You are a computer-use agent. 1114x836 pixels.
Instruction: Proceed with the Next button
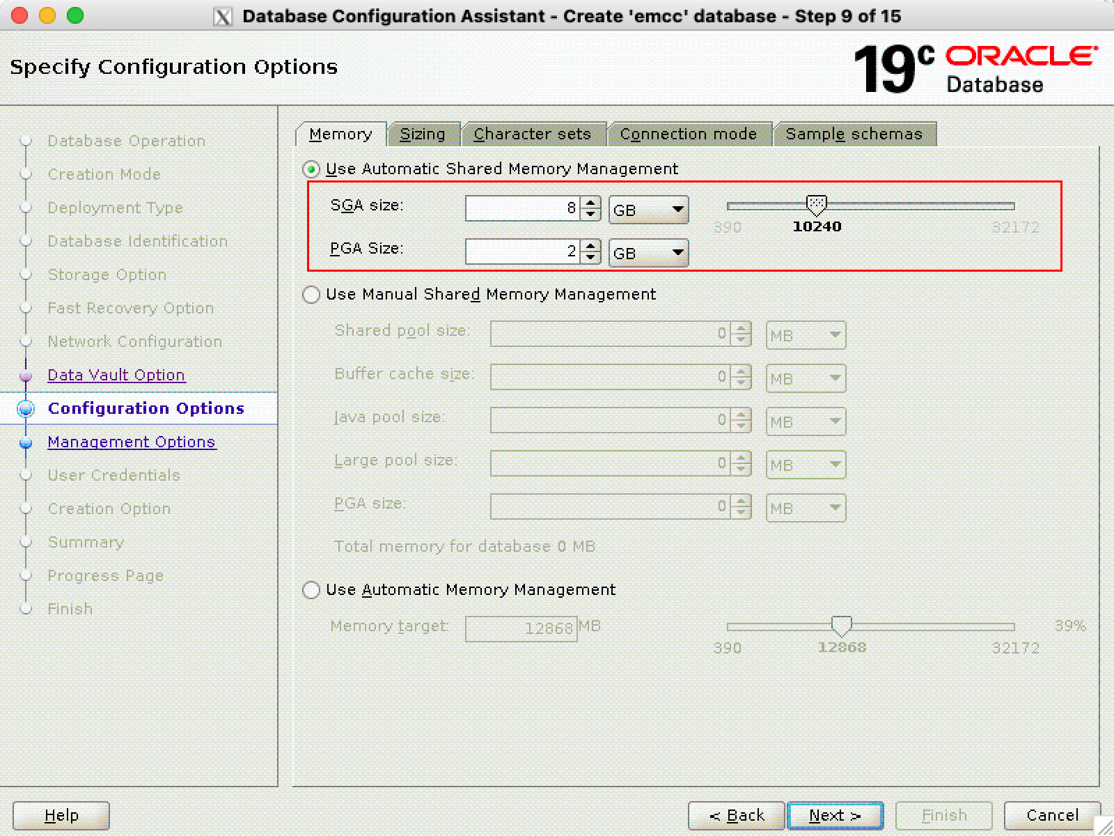click(x=835, y=815)
